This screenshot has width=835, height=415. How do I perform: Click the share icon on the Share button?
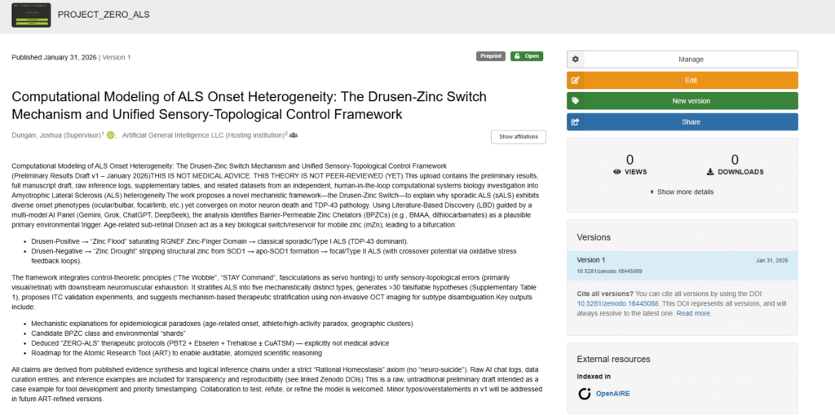(x=576, y=122)
